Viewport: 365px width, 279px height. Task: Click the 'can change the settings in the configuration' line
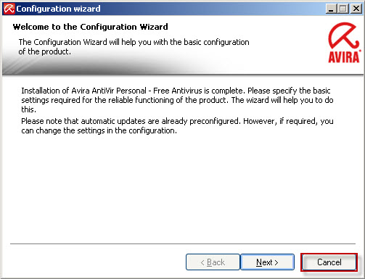click(x=99, y=130)
